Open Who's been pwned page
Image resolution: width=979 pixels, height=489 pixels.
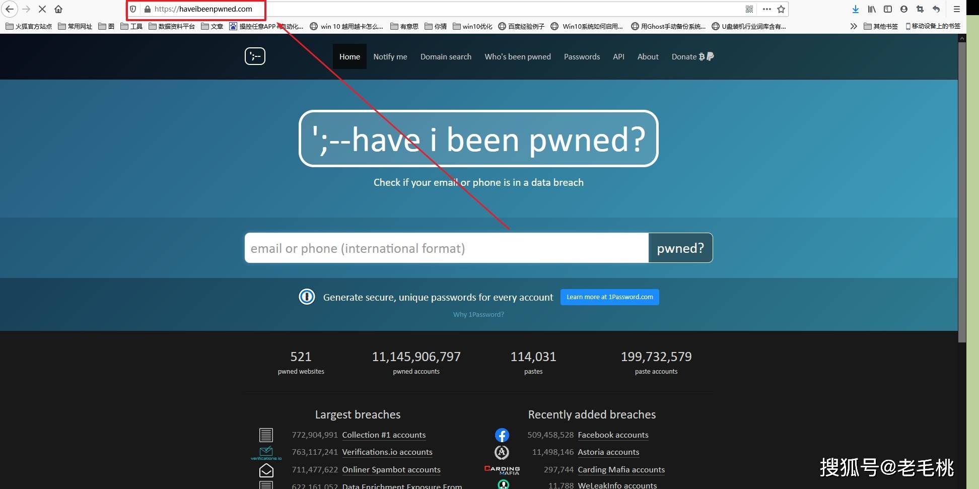pos(518,56)
